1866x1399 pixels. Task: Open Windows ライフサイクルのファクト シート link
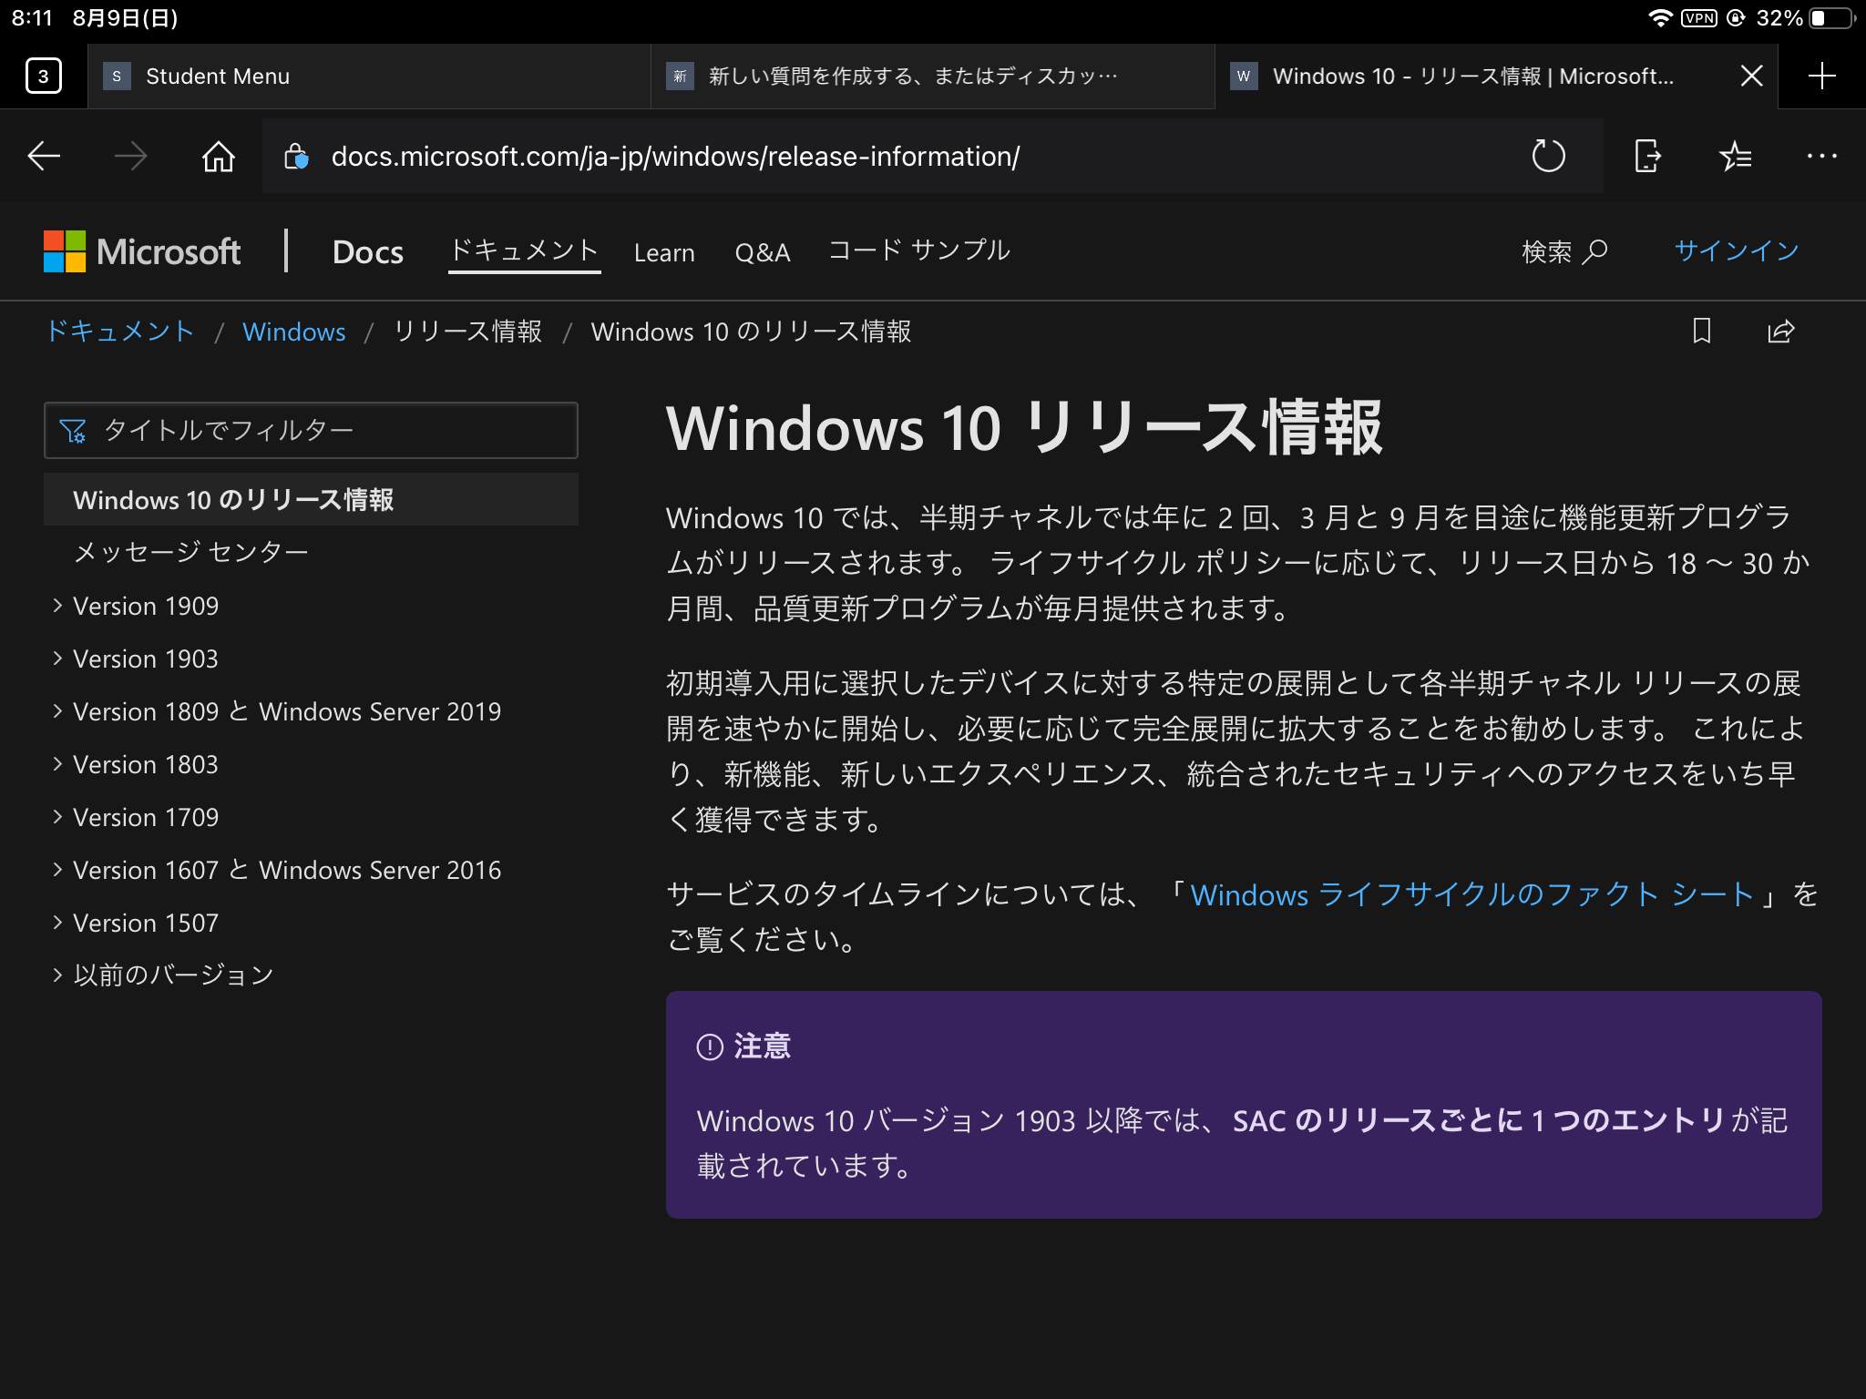pyautogui.click(x=1471, y=894)
